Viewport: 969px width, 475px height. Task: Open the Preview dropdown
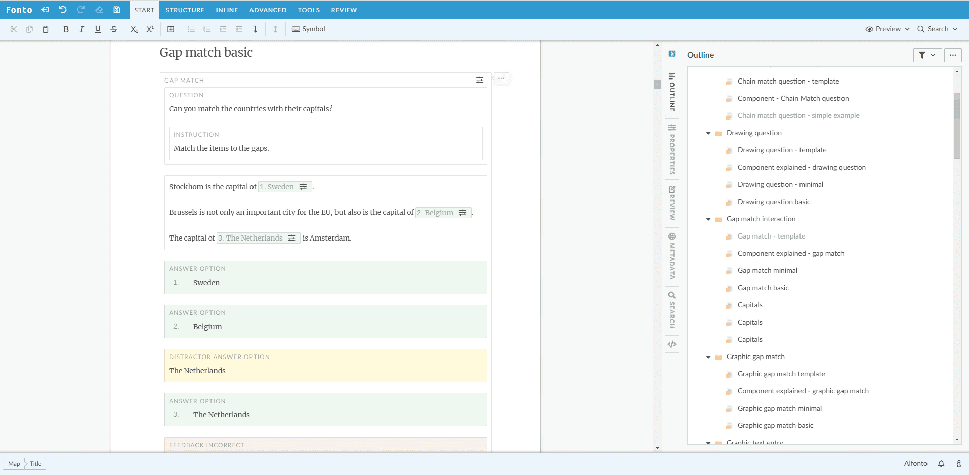click(x=888, y=29)
